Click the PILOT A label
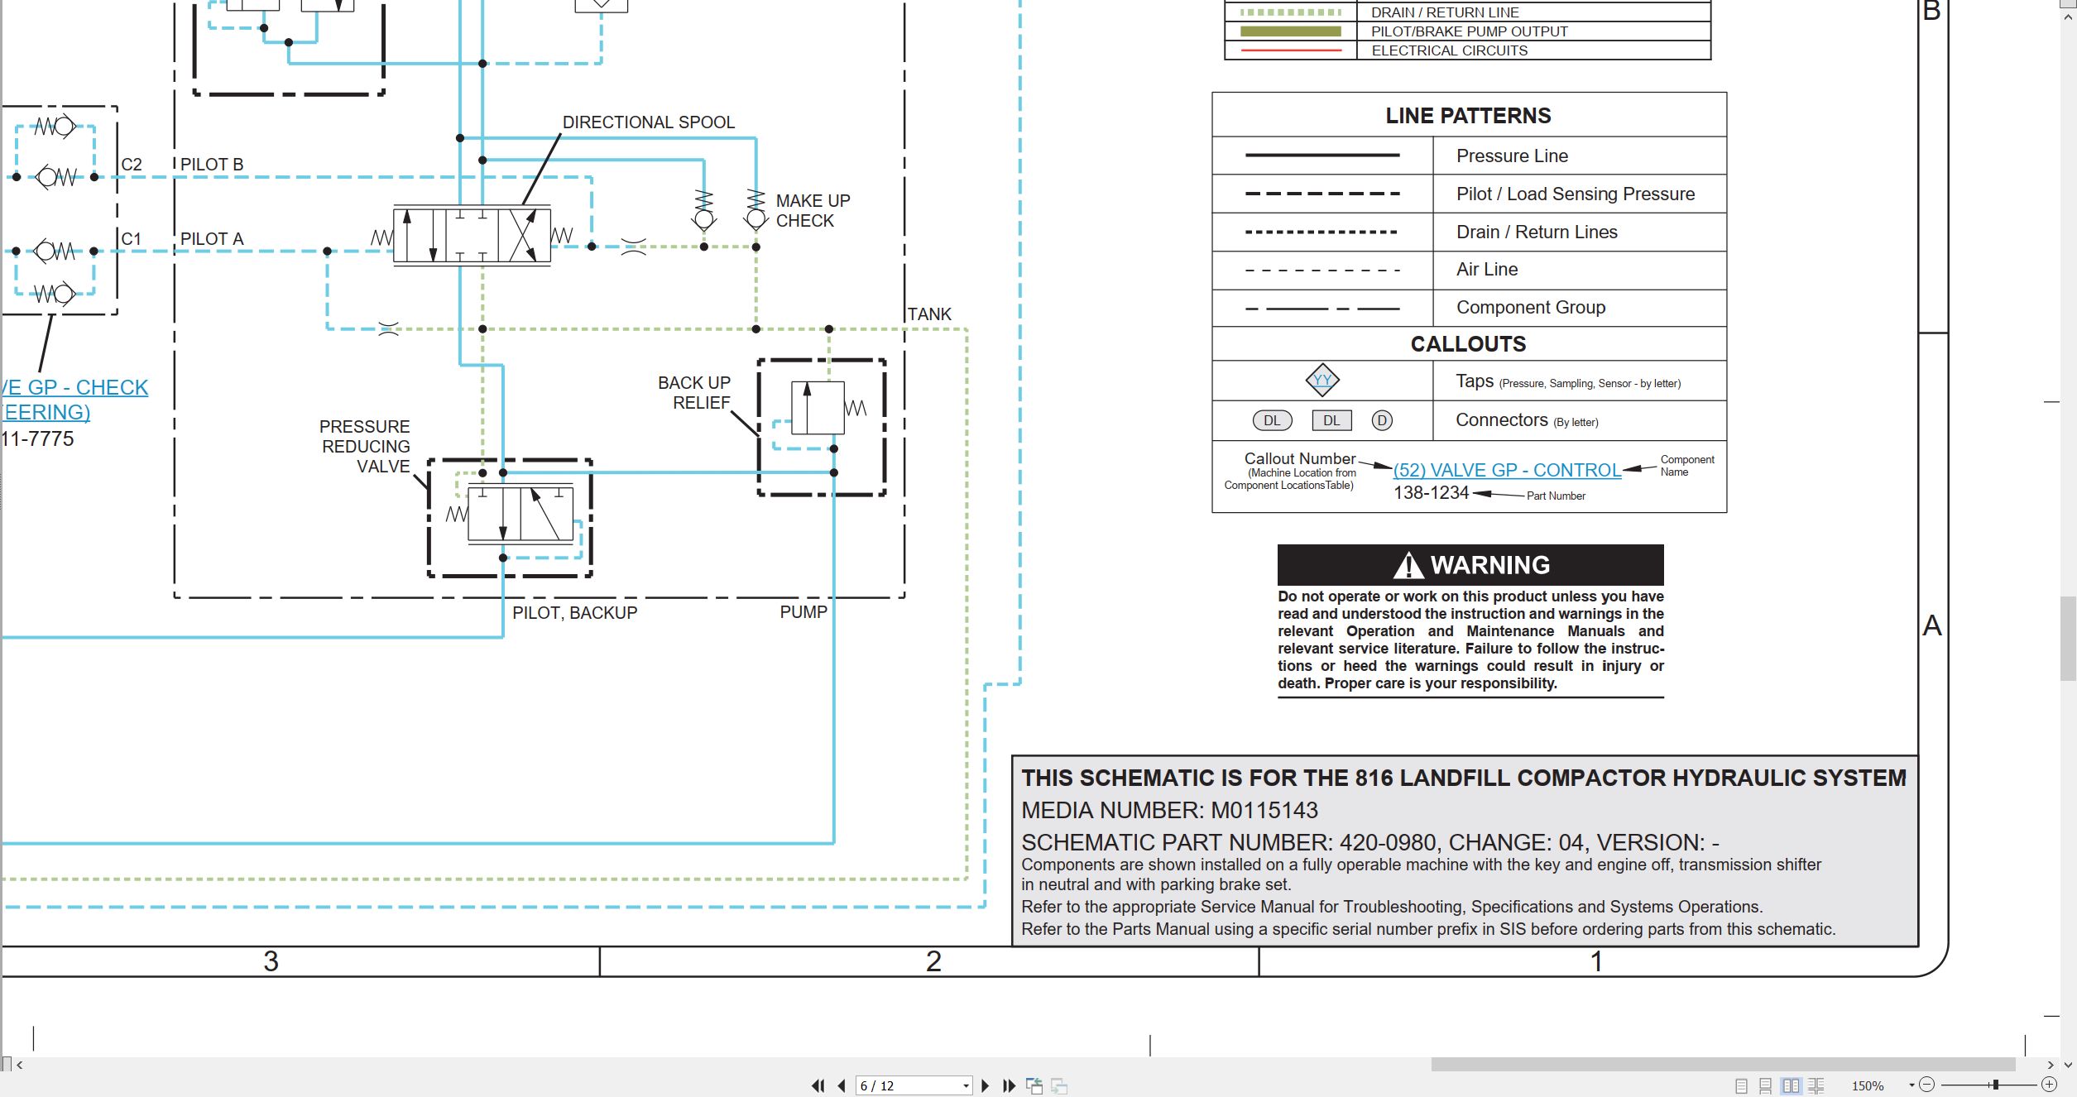This screenshot has height=1097, width=2077. [212, 239]
